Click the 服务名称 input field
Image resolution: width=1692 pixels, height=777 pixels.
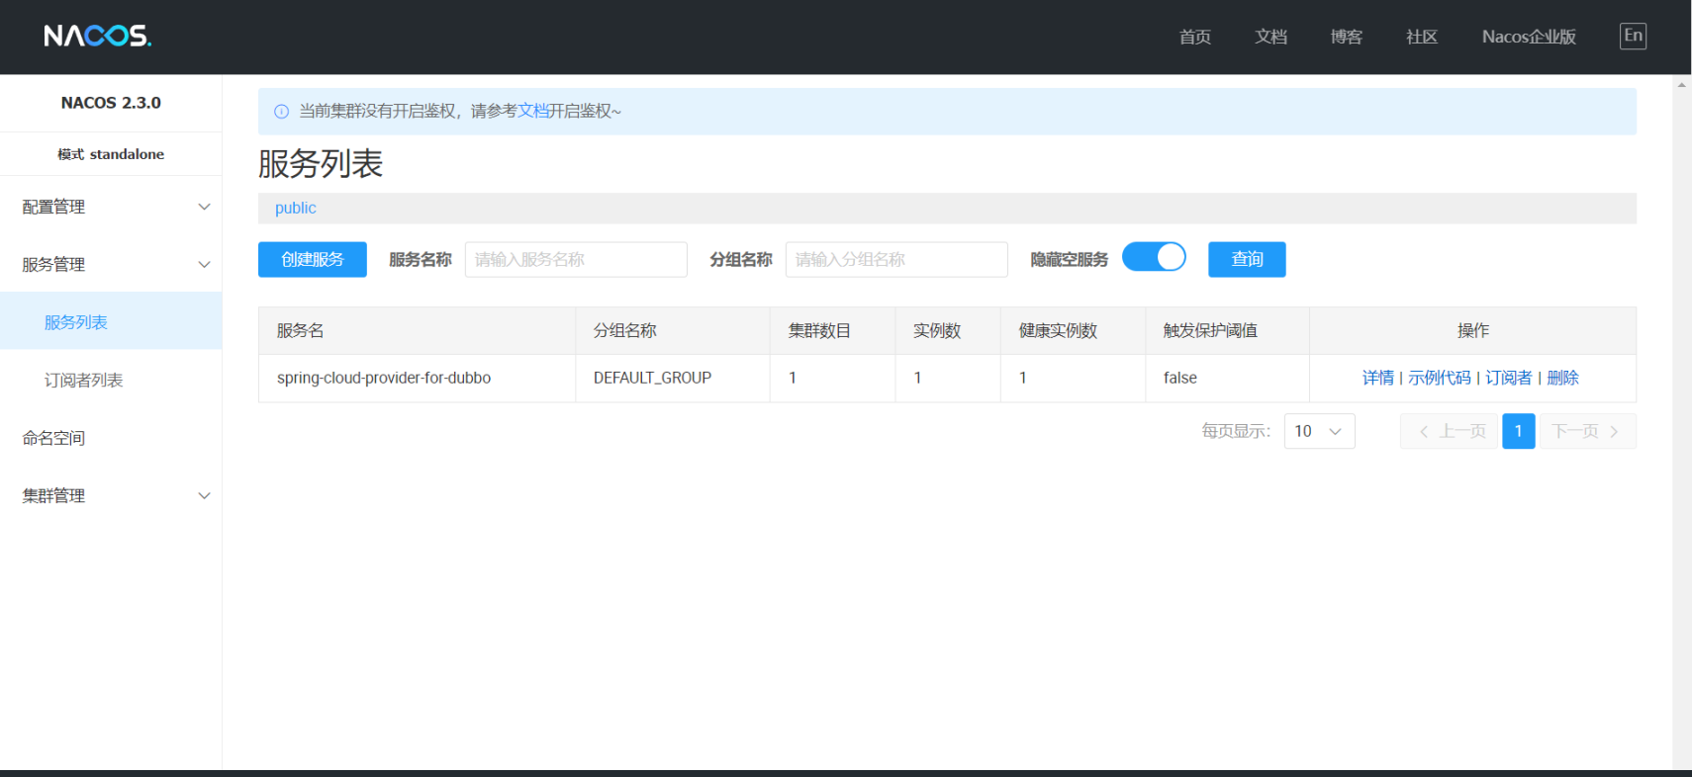576,259
